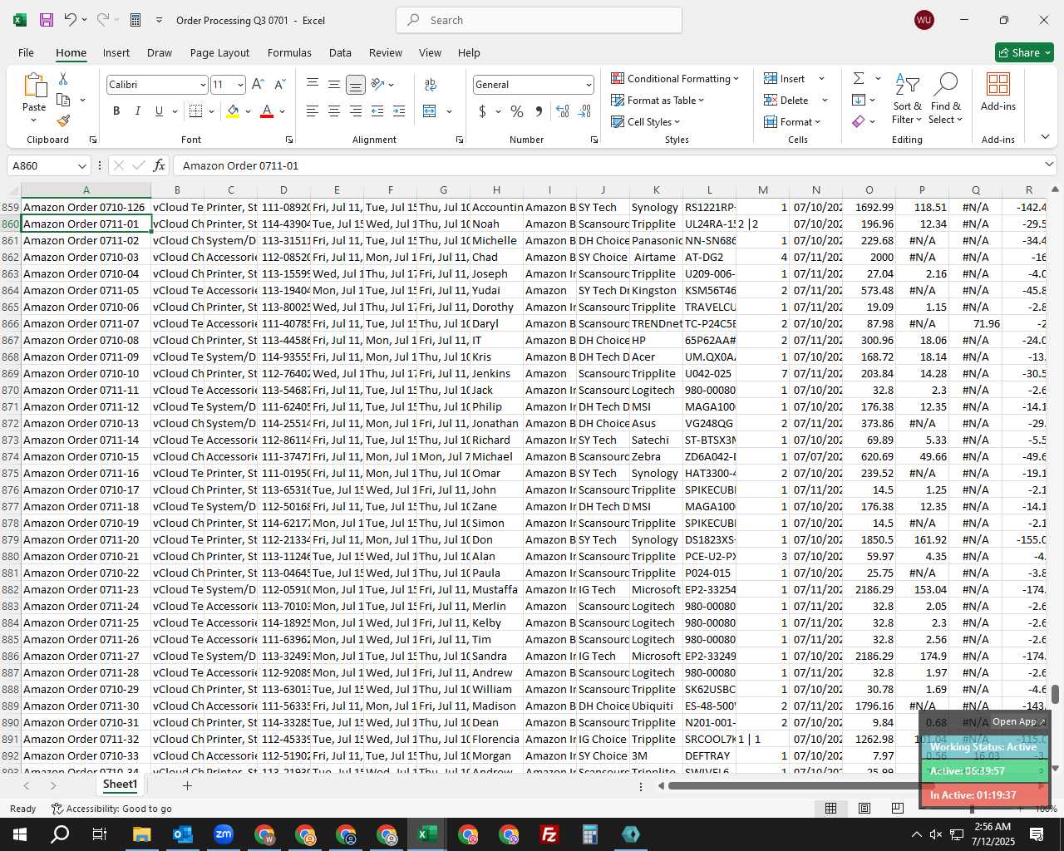Toggle Underline formatting
The height and width of the screenshot is (851, 1064).
[159, 111]
